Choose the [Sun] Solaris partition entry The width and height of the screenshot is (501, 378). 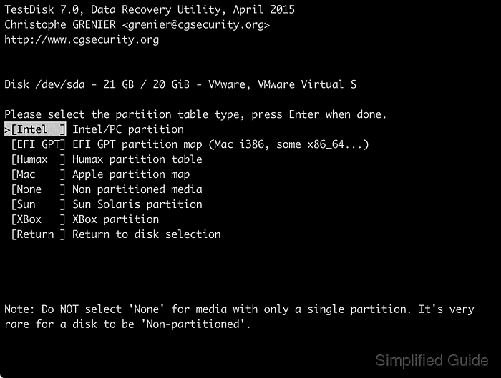(39, 204)
